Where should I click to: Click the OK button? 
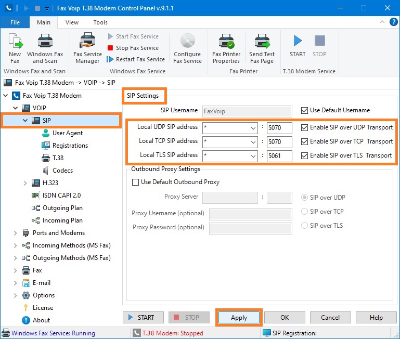pos(285,318)
